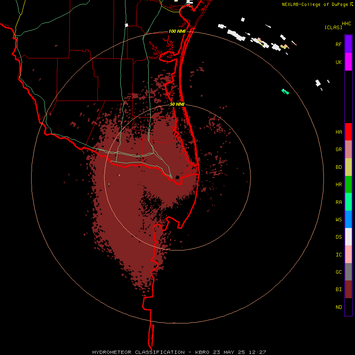Click the NEXLAB-College of DuPage credit text
The width and height of the screenshot is (355, 355).
[315, 4]
